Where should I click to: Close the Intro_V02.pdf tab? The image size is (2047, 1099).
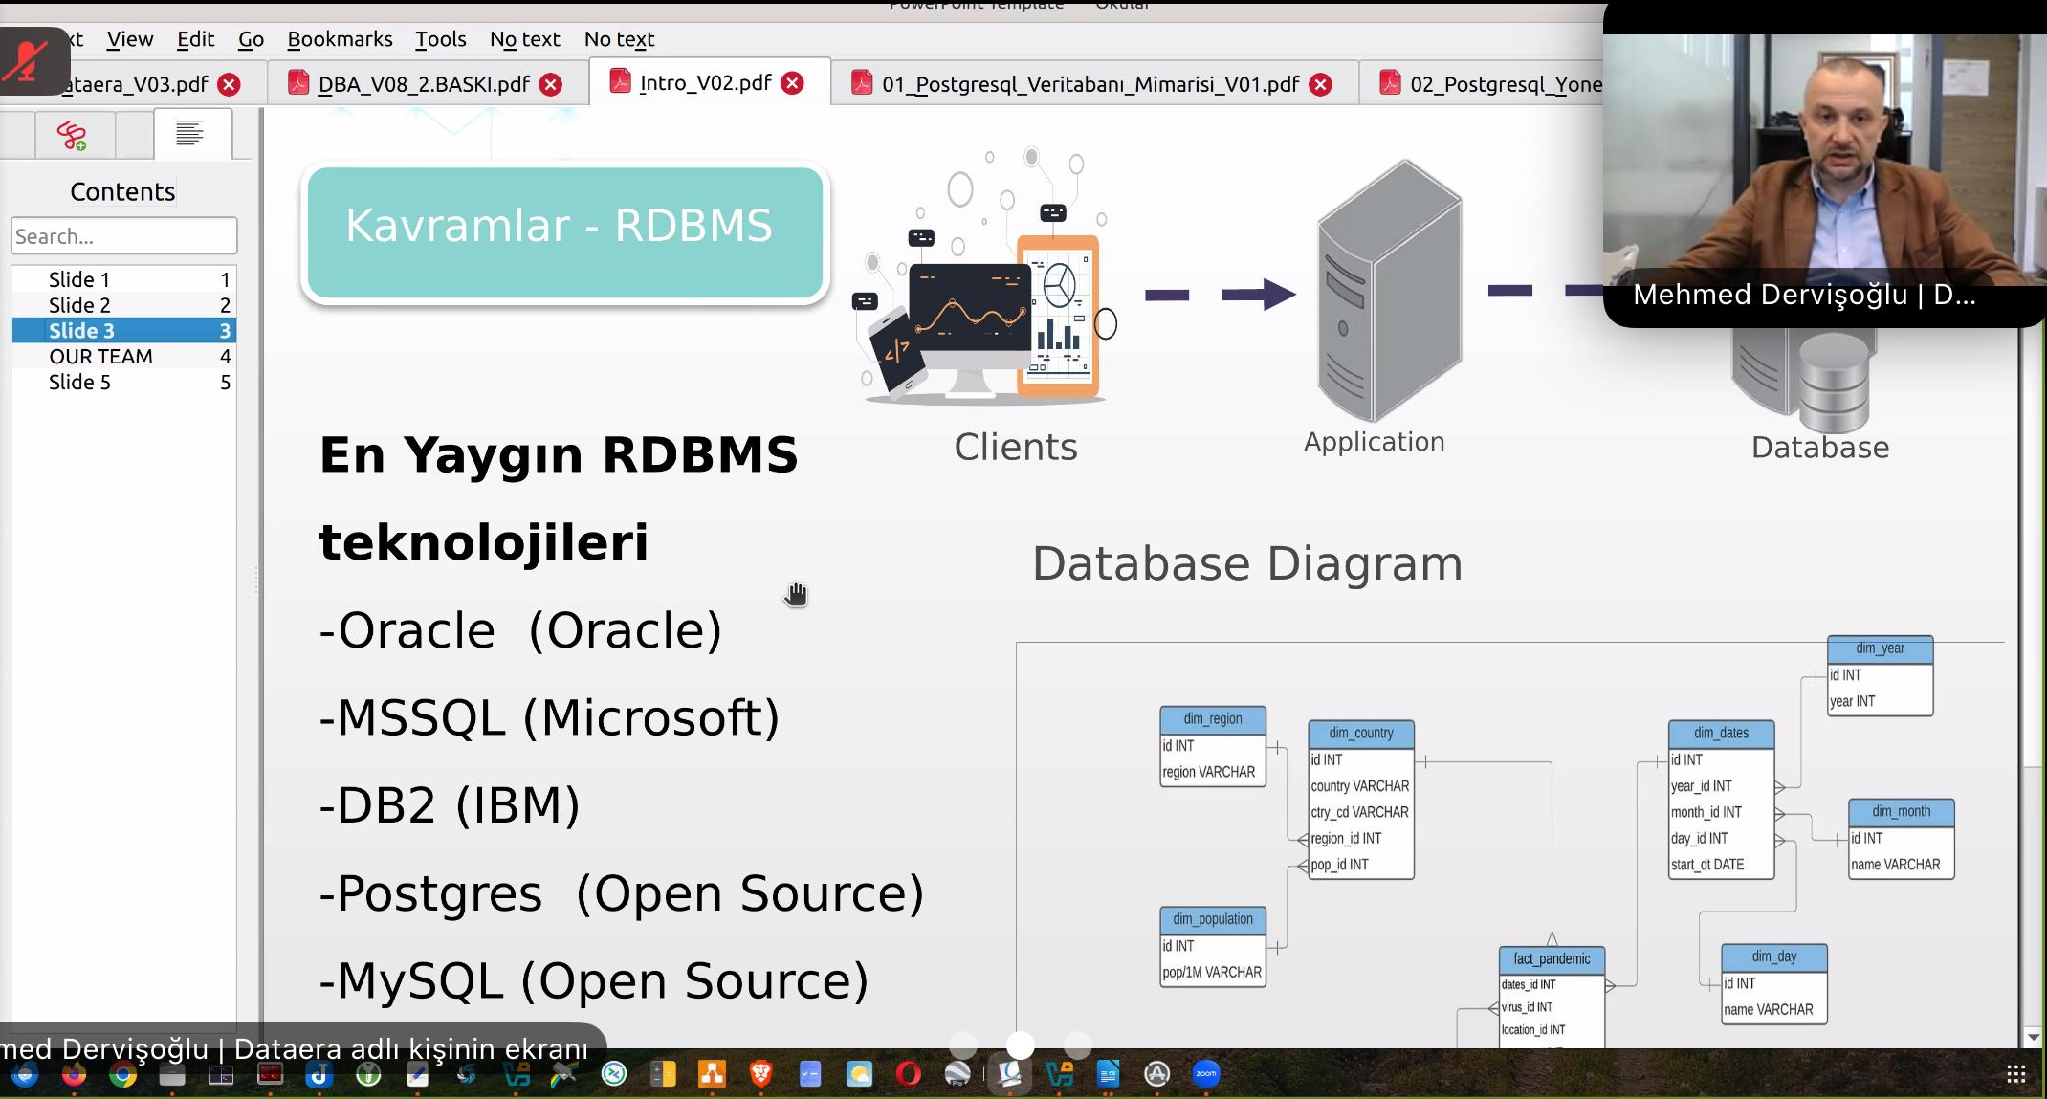[x=792, y=83]
